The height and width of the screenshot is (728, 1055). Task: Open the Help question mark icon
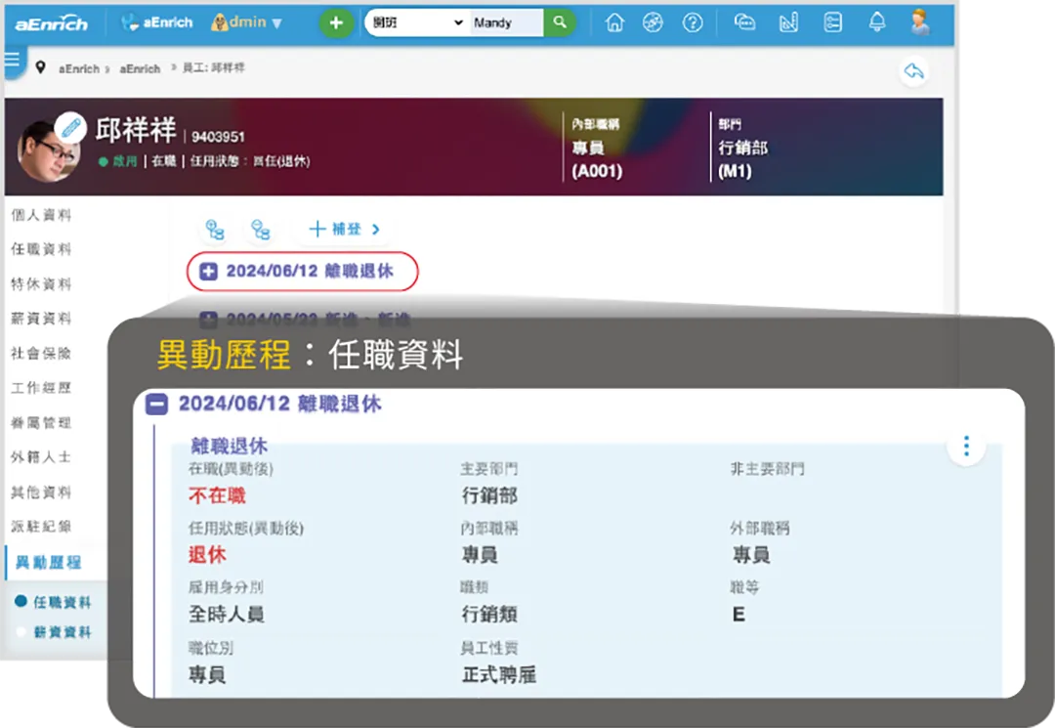[x=693, y=21]
